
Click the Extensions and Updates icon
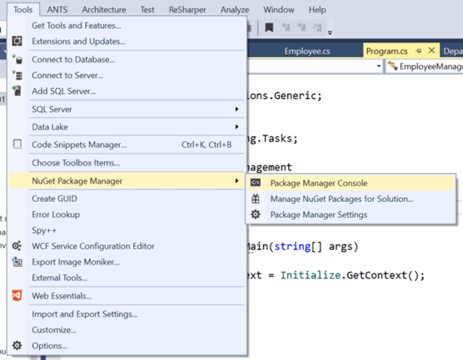click(17, 41)
